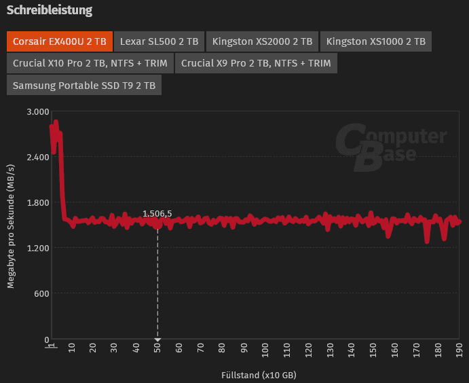The image size is (469, 383).
Task: Click the 40 x-axis tick label
Action: coord(136,348)
